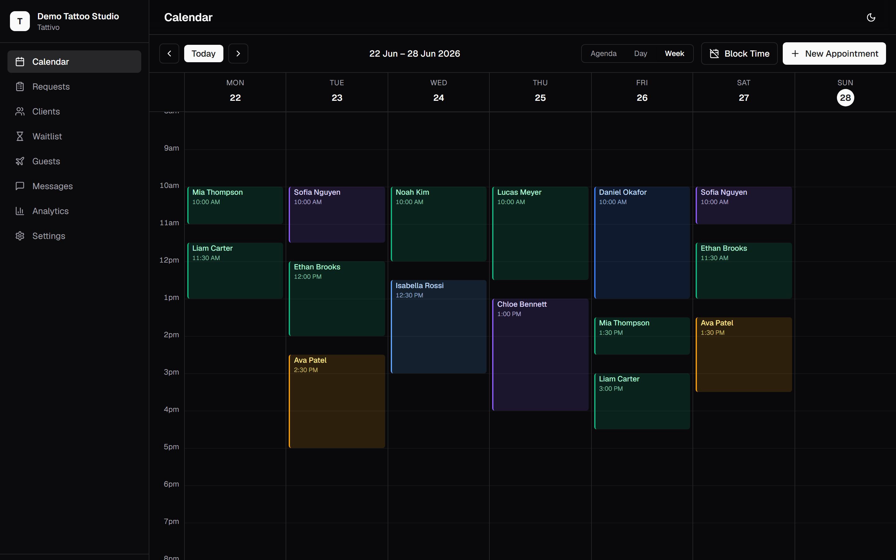Image resolution: width=896 pixels, height=560 pixels.
Task: Open Ava Patel's Saturday 1:30 PM appointment
Action: point(744,355)
